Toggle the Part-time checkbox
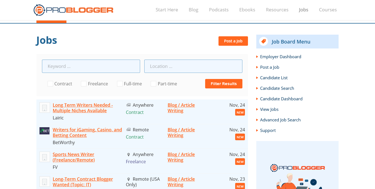This screenshot has width=375, height=189. click(153, 84)
